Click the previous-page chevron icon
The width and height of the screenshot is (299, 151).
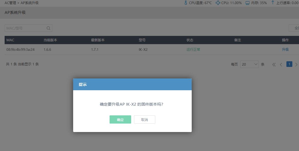click(x=281, y=64)
